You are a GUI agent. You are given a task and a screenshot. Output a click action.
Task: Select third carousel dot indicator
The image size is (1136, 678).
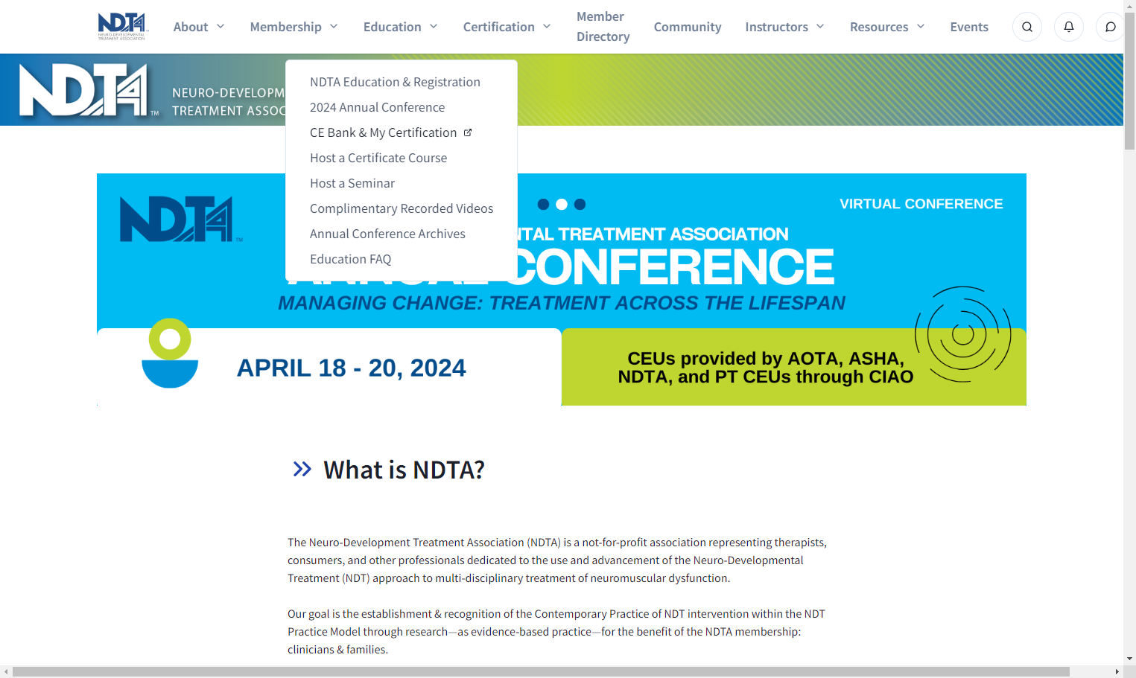(580, 204)
